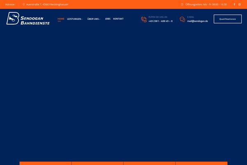Open the Facebook icon in top bar
Screen dimensions: 247x165
(234, 5)
